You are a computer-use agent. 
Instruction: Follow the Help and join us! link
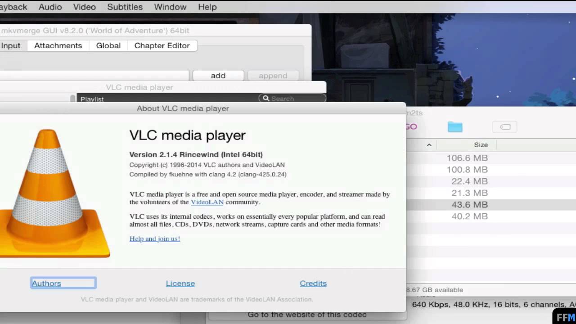coord(155,238)
